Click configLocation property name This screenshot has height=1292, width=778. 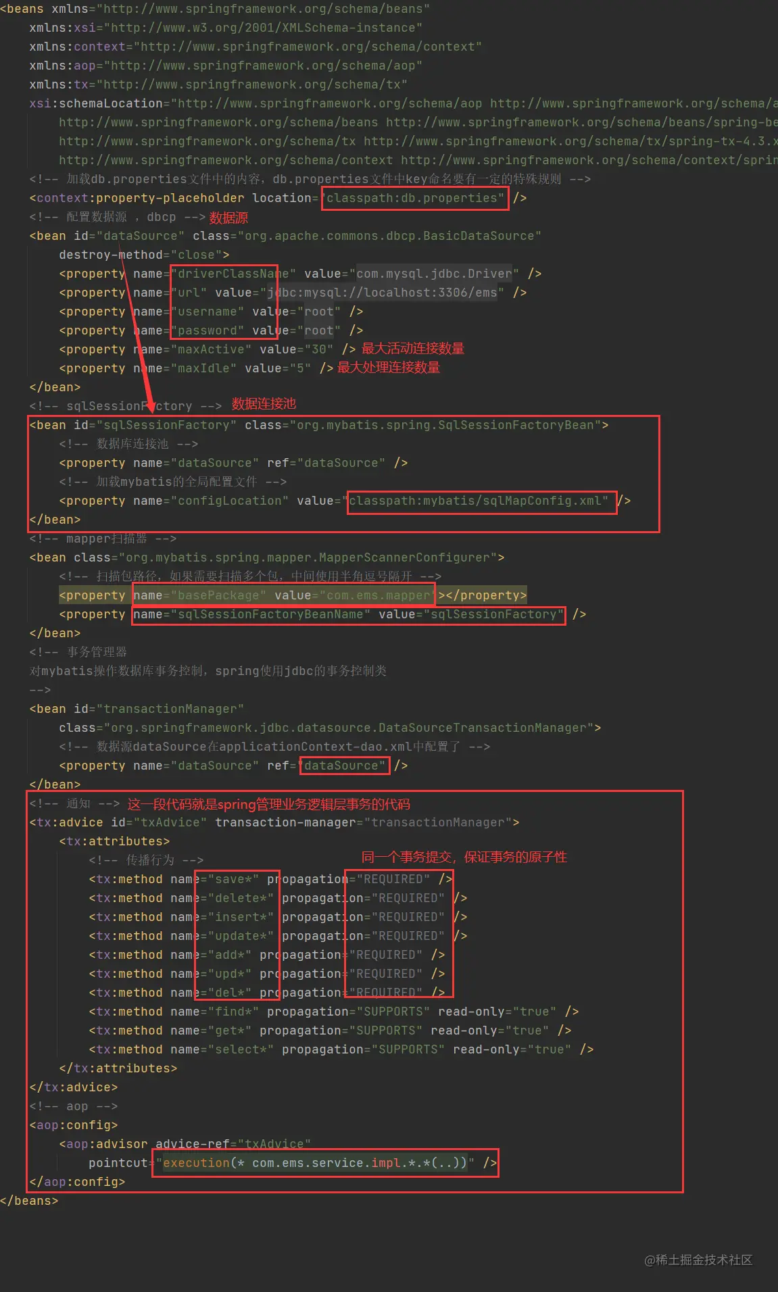pos(230,501)
